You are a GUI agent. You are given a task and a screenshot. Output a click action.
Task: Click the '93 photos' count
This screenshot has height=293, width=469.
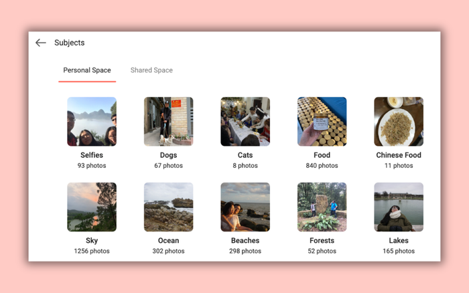[x=92, y=165]
